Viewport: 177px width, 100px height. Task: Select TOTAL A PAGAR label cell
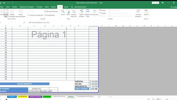tap(82, 89)
